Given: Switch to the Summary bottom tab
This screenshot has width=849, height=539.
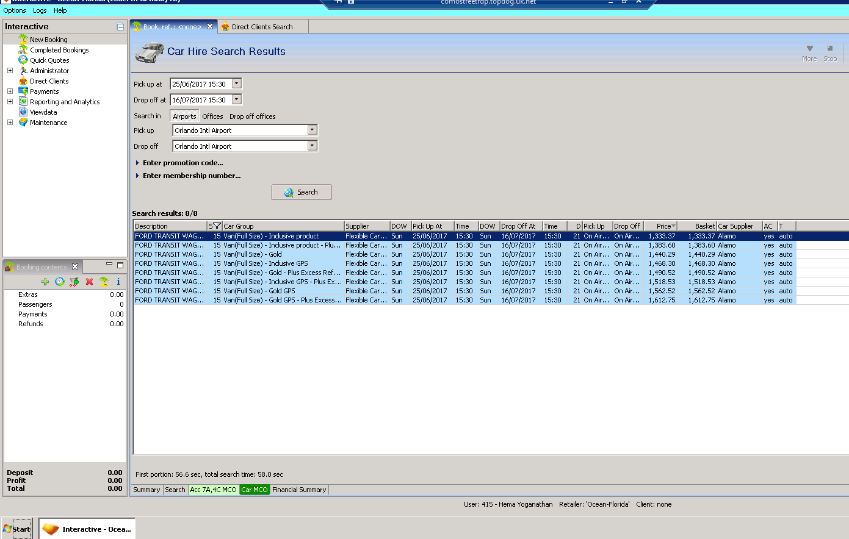Looking at the screenshot, I should tap(146, 490).
